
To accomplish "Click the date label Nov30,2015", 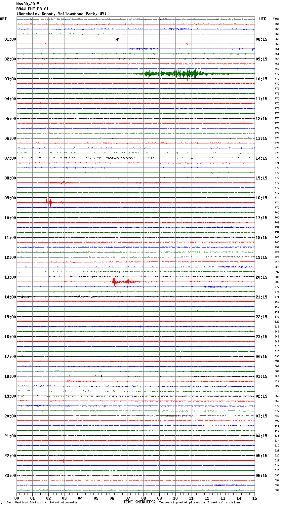I will tap(28, 4).
